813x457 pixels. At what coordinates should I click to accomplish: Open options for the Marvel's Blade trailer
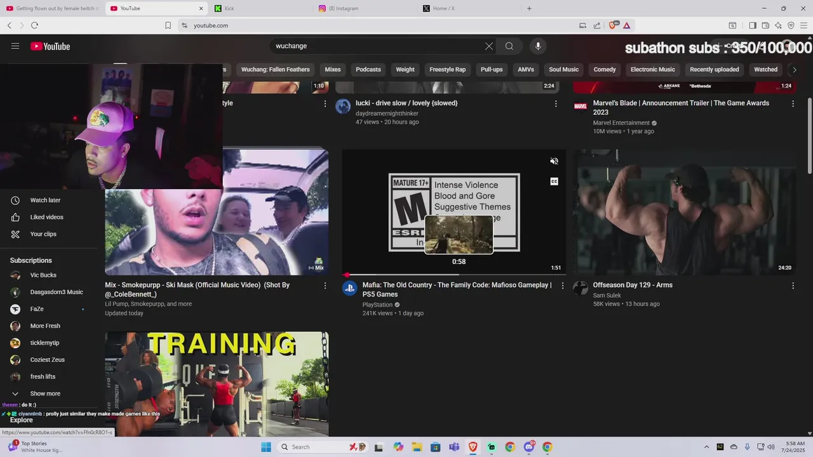(793, 103)
